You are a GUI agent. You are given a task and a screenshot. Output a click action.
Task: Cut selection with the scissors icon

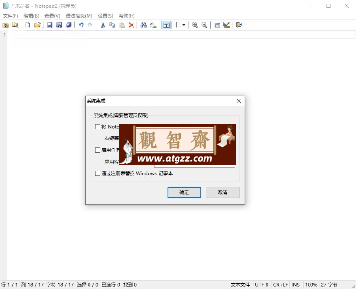tap(103, 25)
